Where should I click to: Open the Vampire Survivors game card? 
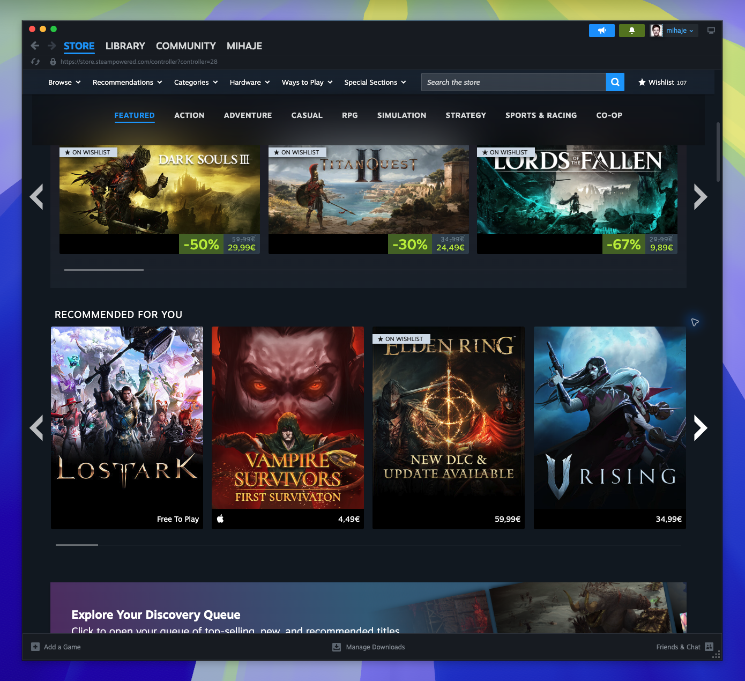pyautogui.click(x=288, y=428)
